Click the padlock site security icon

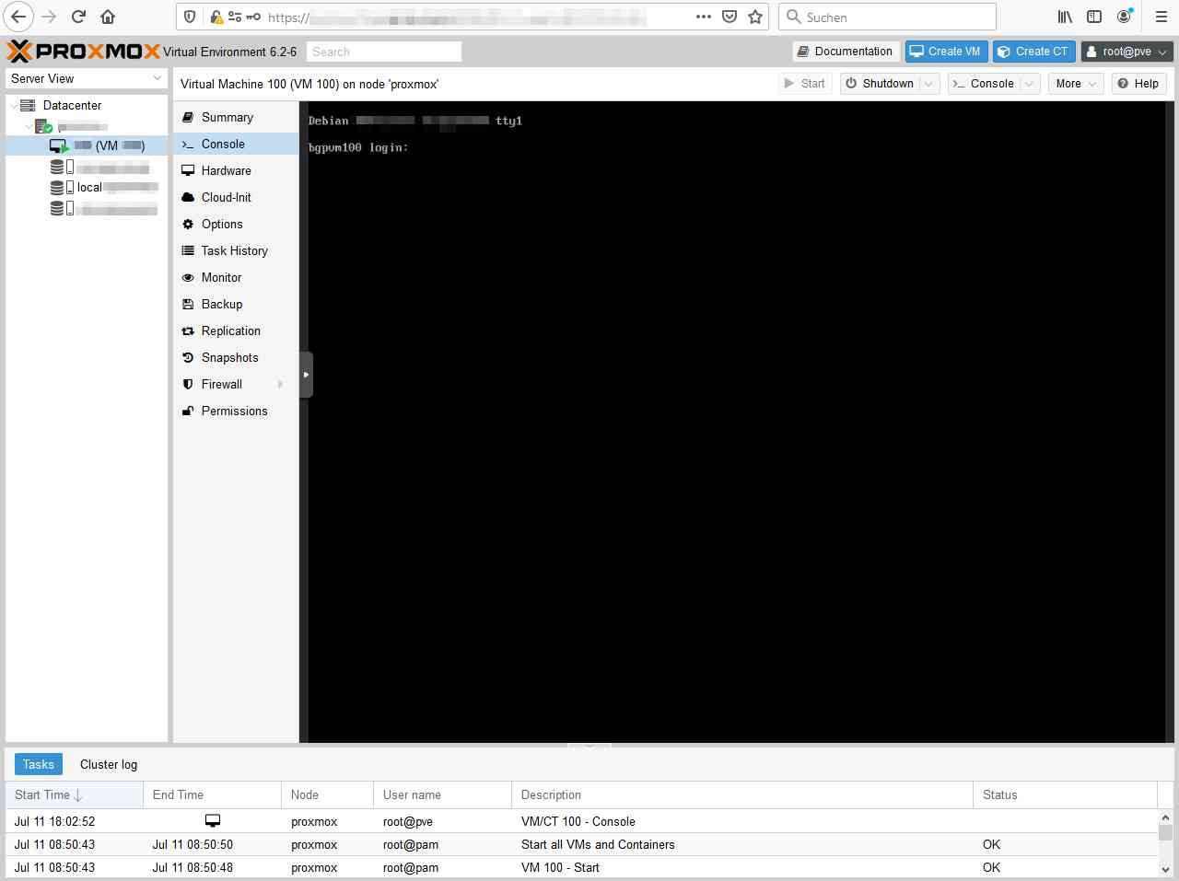tap(216, 17)
